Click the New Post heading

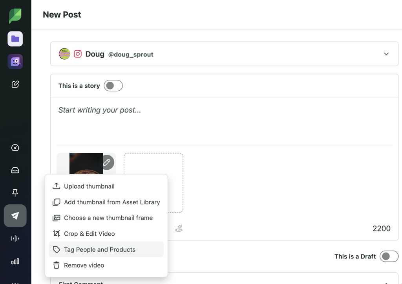[62, 15]
